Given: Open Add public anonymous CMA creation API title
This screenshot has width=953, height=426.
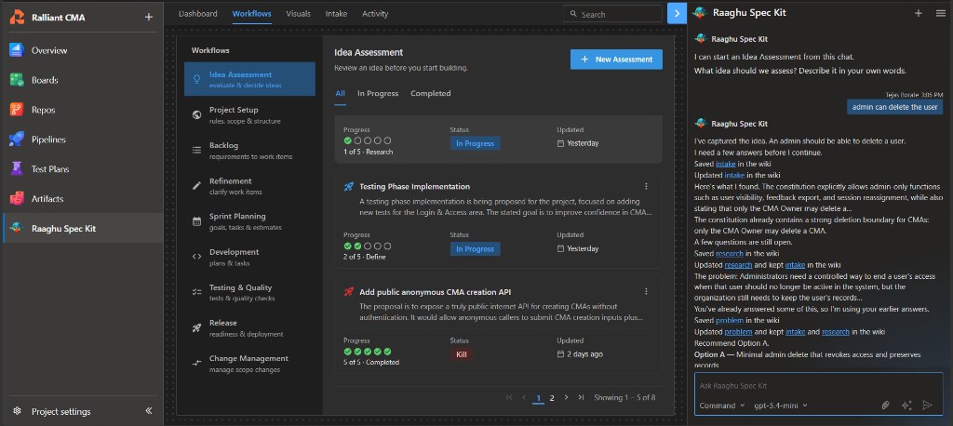Looking at the screenshot, I should pos(436,292).
